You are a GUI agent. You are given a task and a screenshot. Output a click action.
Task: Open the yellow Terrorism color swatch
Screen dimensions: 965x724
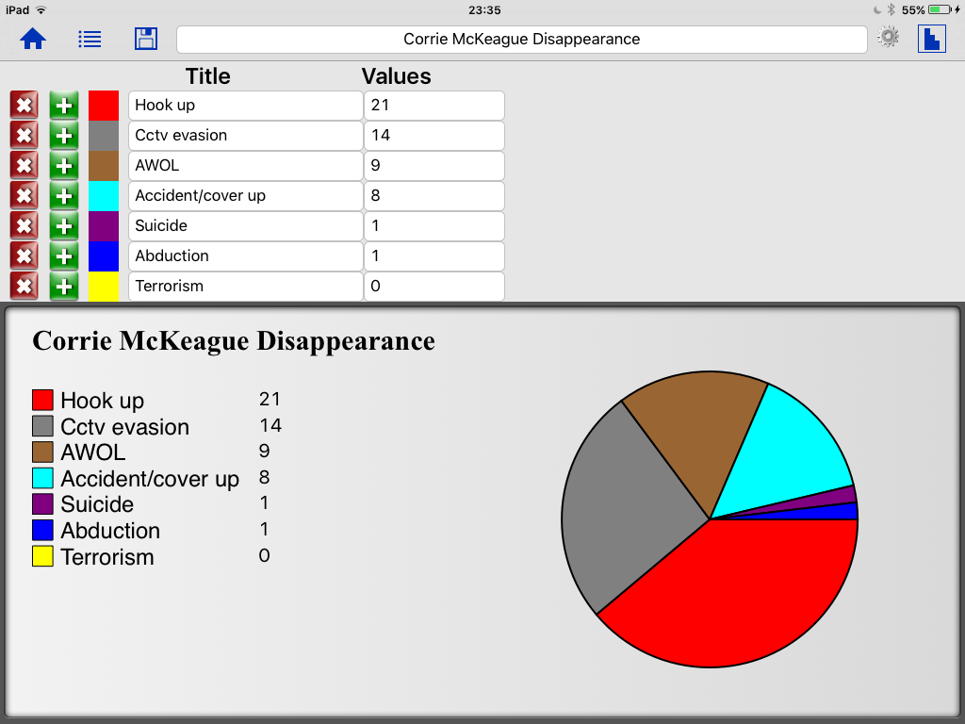(104, 287)
